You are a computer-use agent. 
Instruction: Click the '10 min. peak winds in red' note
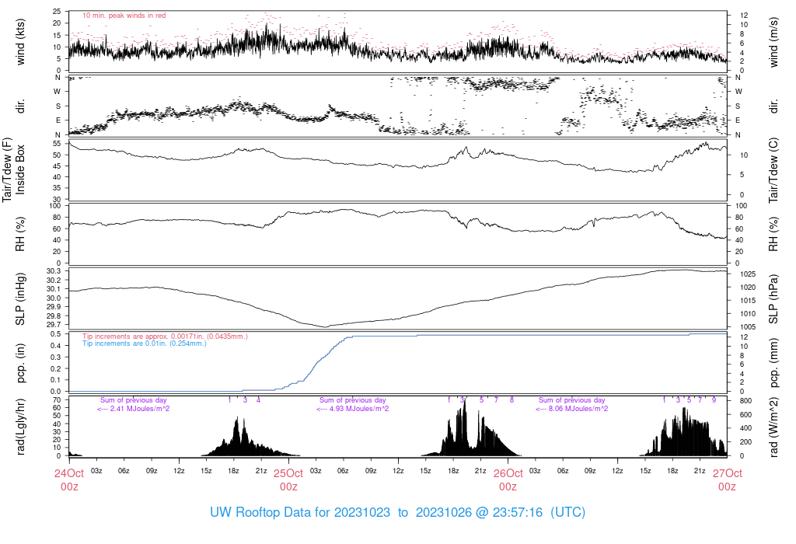click(124, 16)
